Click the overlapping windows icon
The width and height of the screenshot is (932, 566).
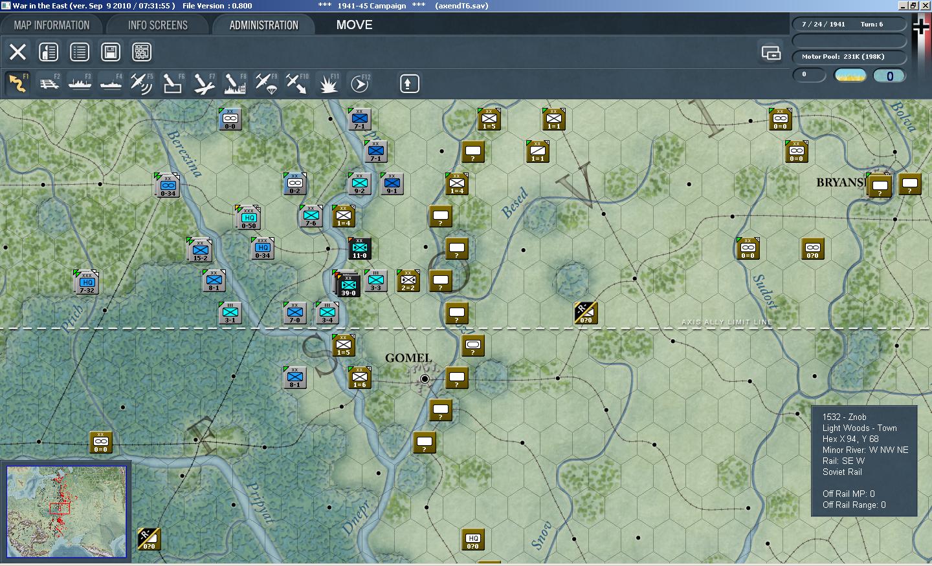(771, 53)
